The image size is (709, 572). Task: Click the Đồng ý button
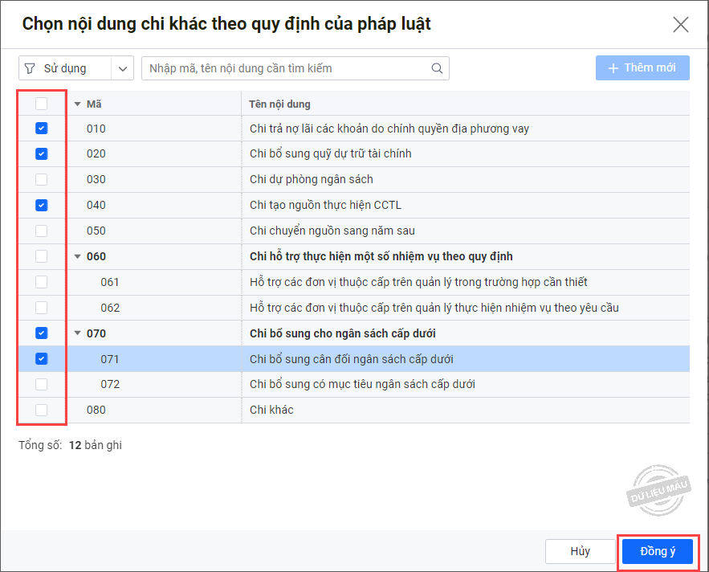[x=657, y=551]
